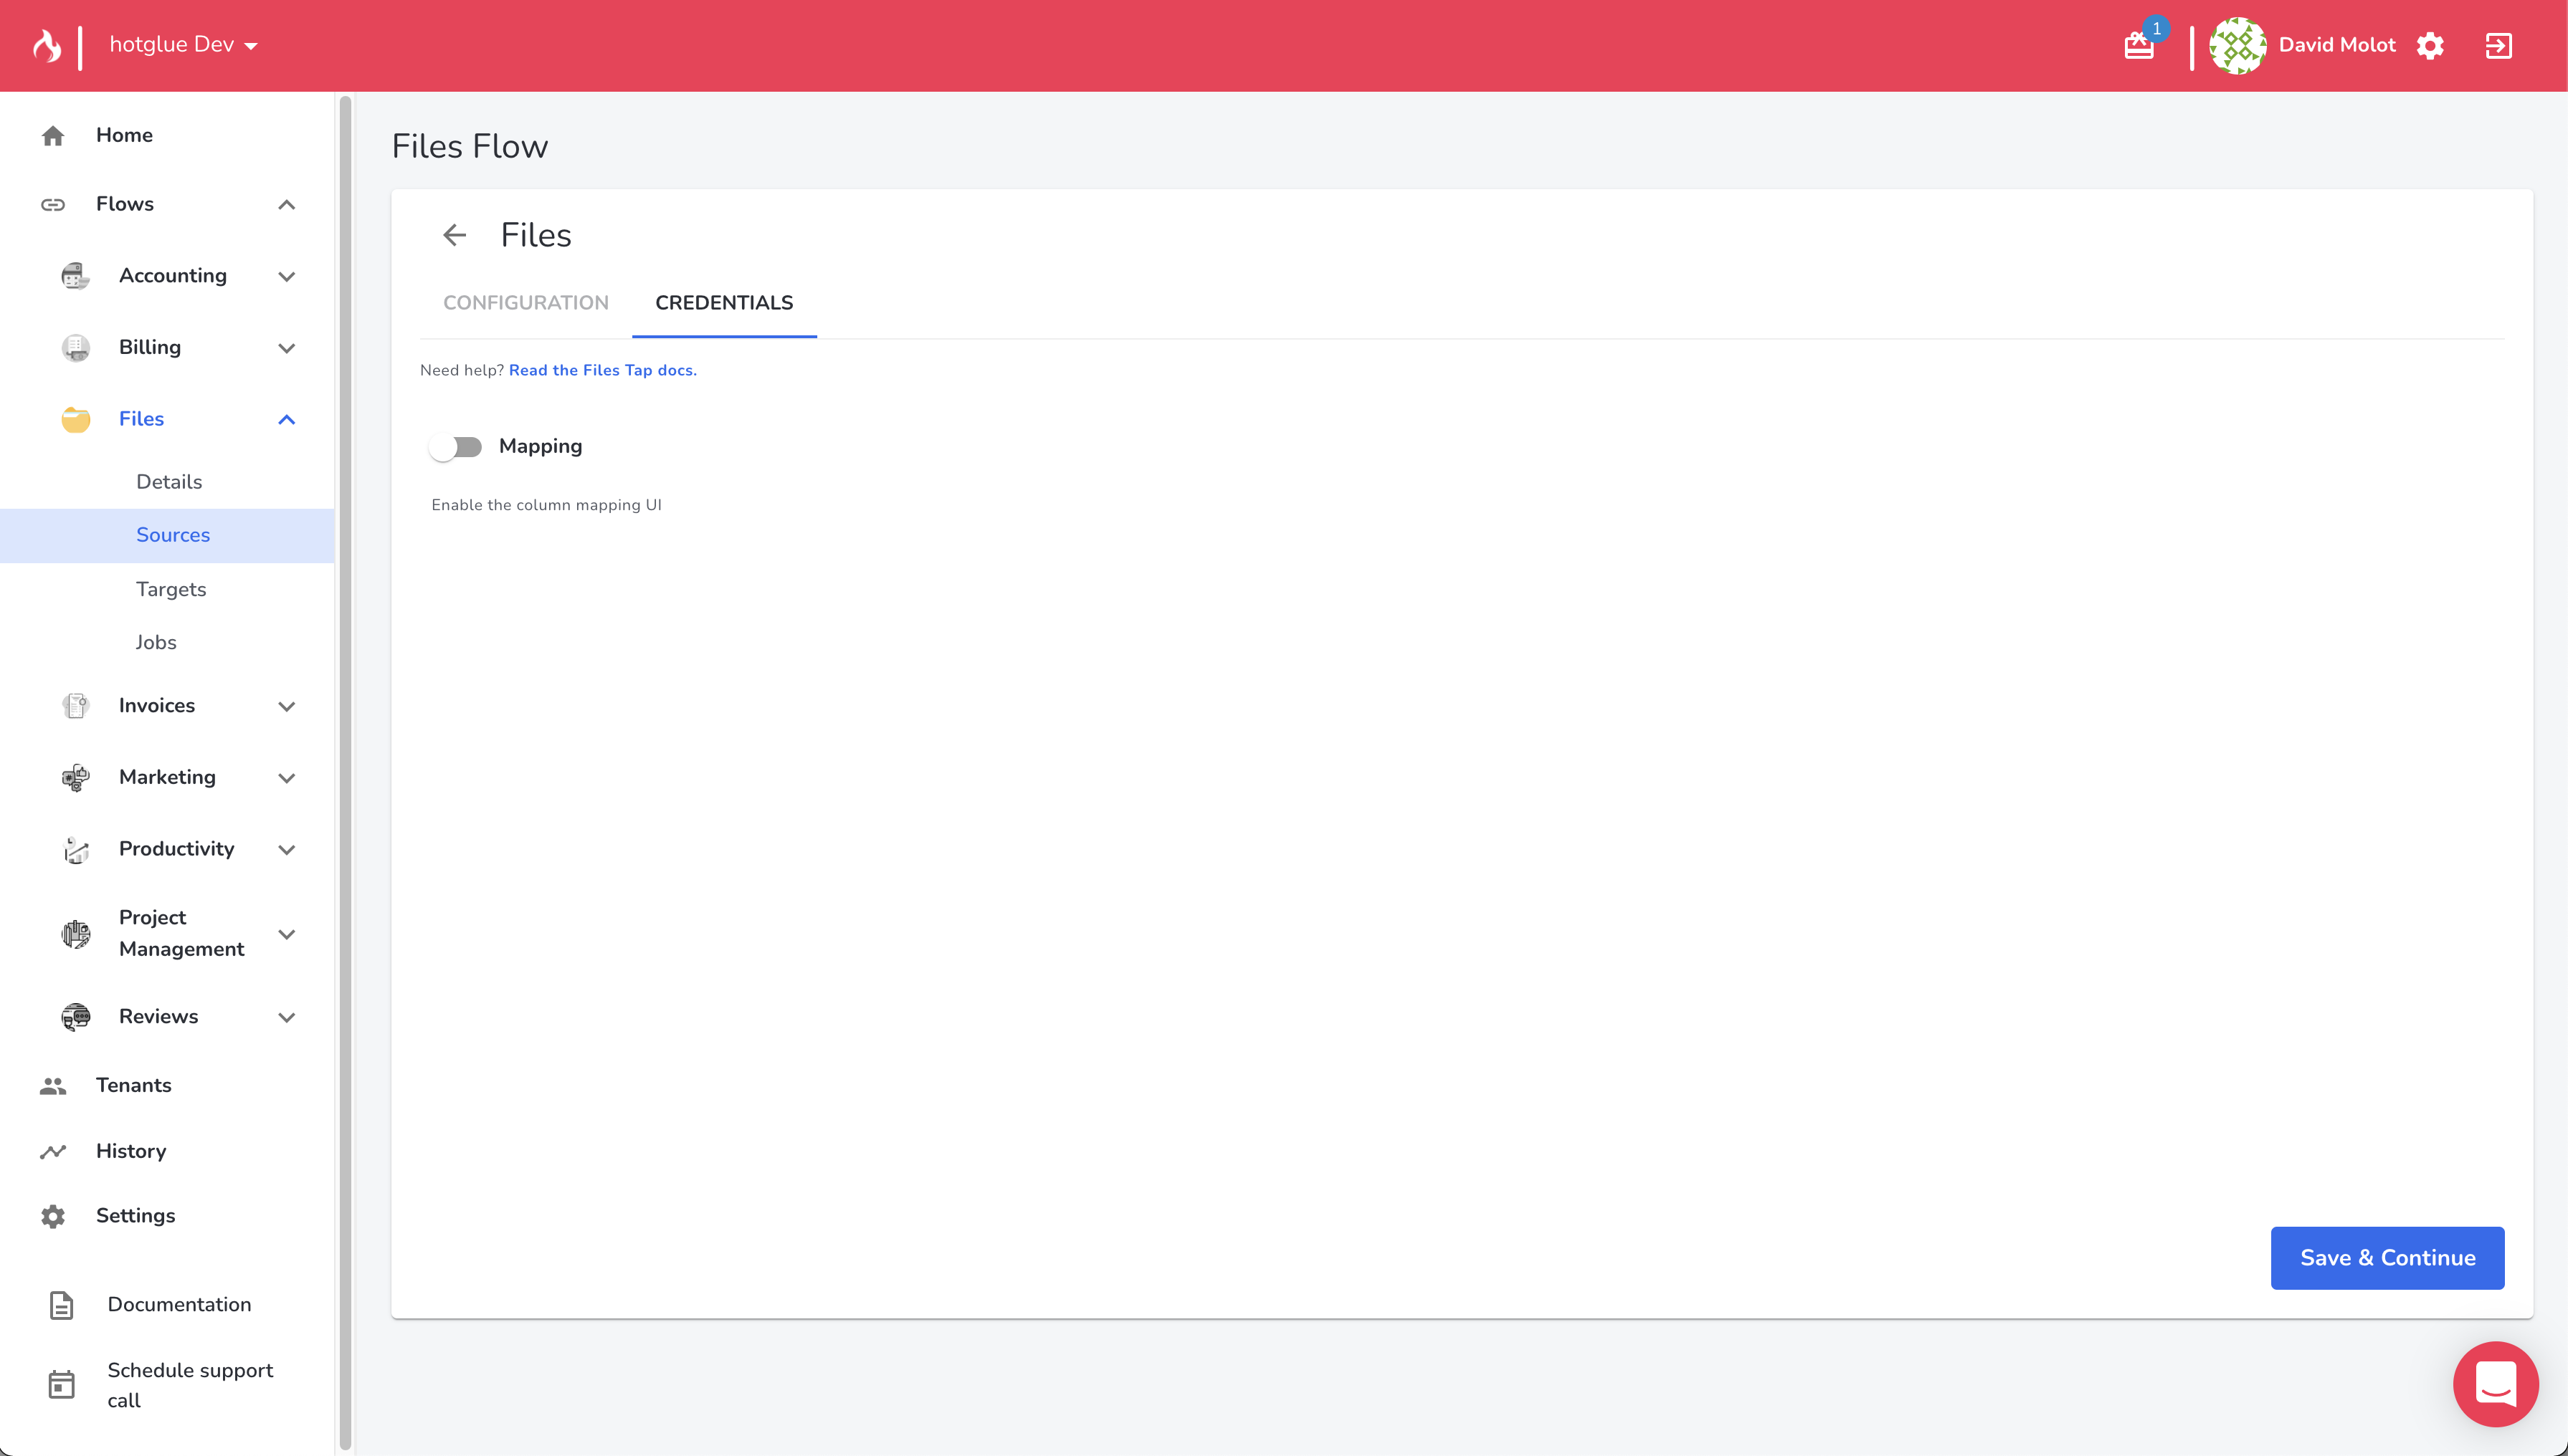Expand the Invoices flow chevron
The image size is (2568, 1456).
[x=287, y=706]
